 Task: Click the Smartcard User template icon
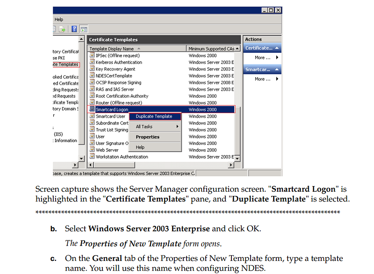click(92, 116)
